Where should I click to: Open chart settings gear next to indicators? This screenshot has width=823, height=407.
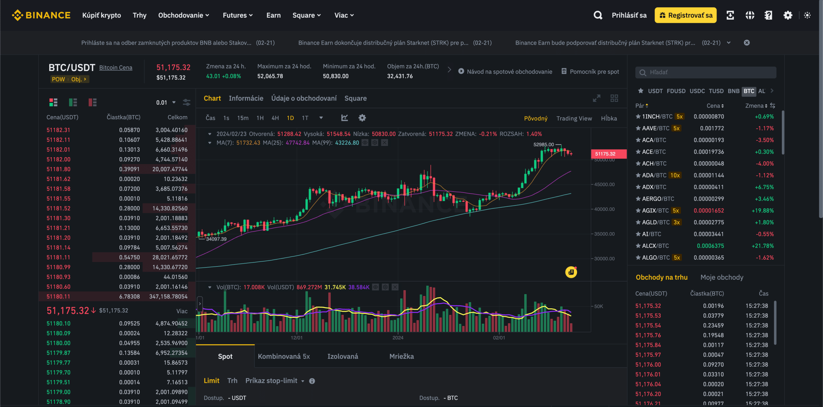pos(362,118)
